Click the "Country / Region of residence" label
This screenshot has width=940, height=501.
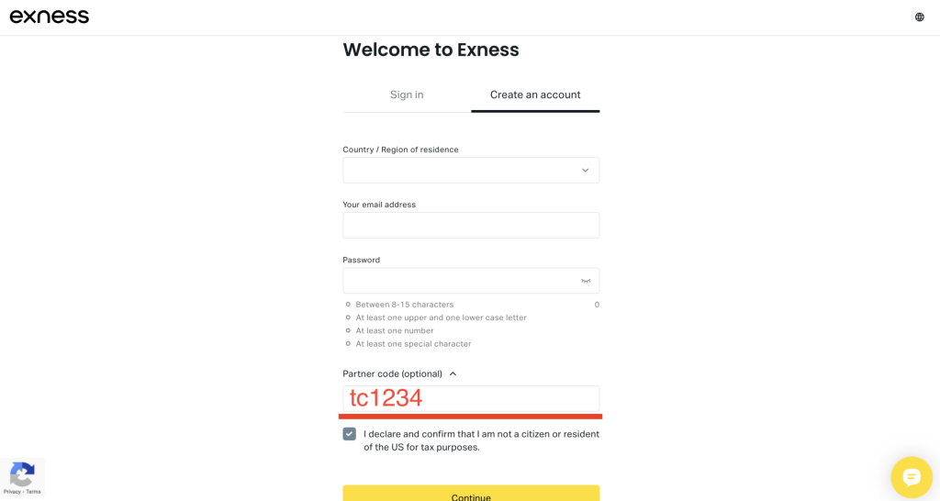click(x=400, y=150)
